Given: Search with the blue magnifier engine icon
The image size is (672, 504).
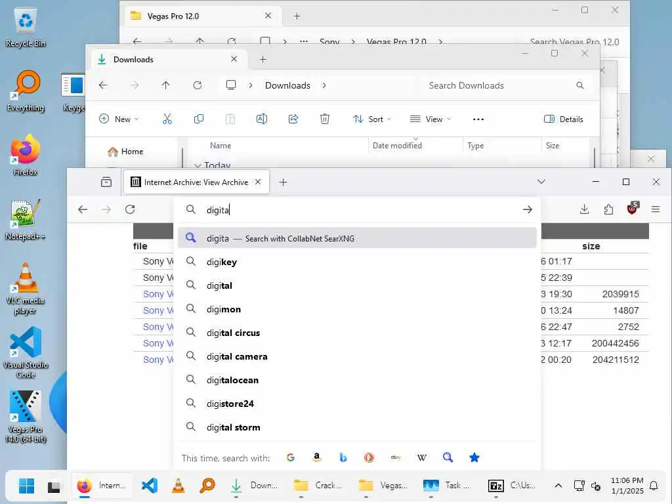Looking at the screenshot, I should point(448,457).
